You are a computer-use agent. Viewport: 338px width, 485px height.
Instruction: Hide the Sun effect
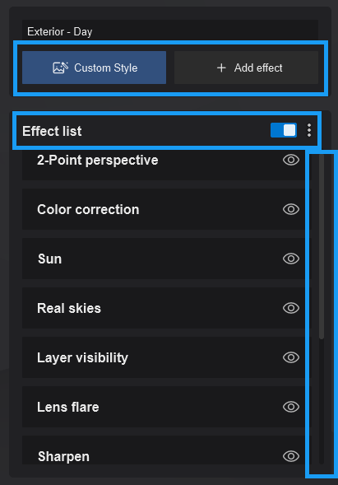[x=291, y=259]
